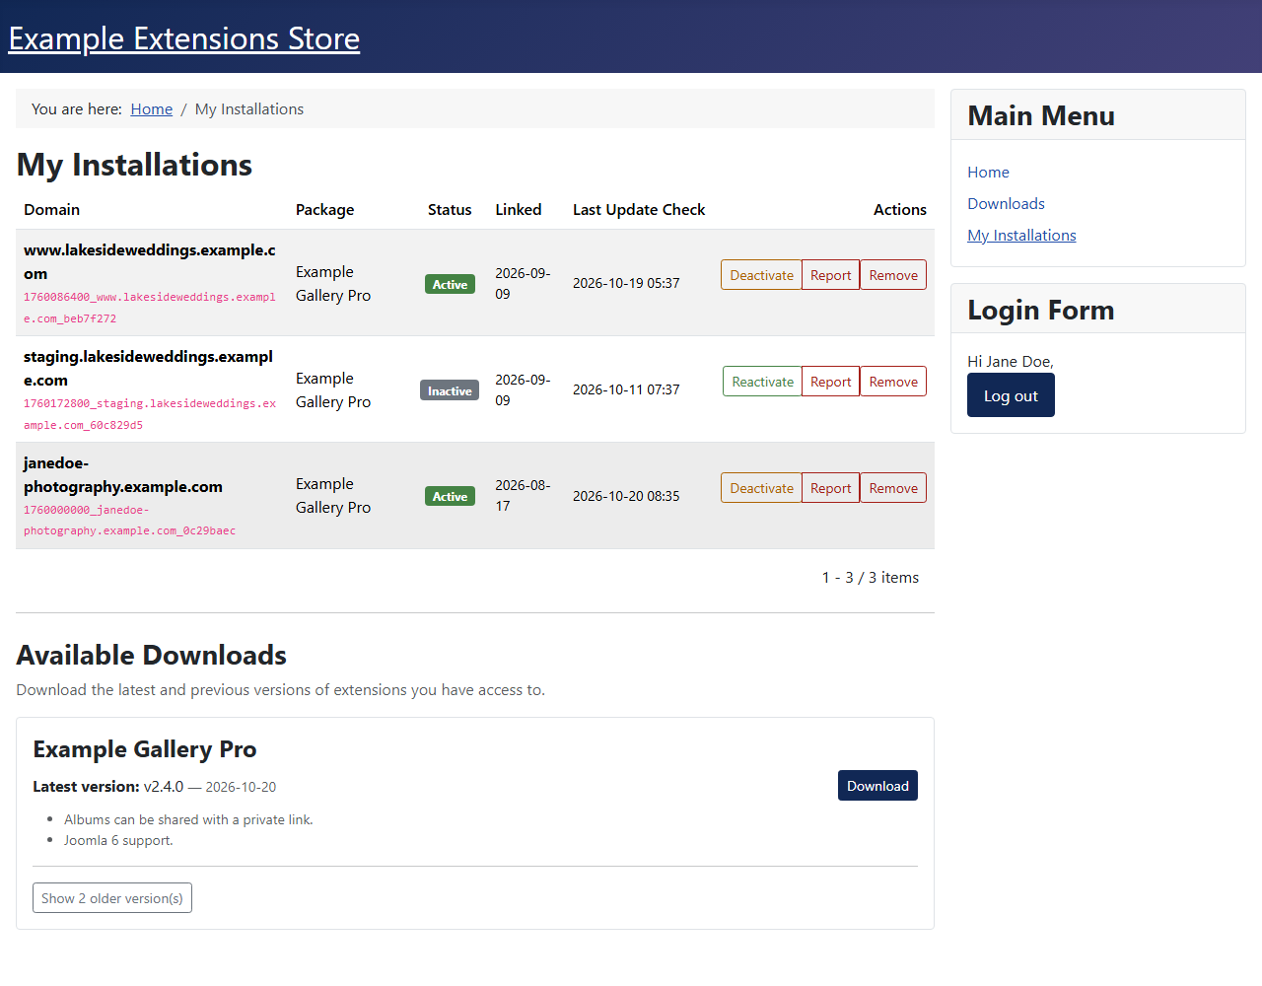Screen dimensions: 1262x986
Task: Click domain name staging.lakesideweddings.example.com
Action: point(149,368)
